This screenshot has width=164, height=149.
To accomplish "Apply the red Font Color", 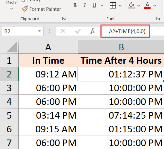I will [x=147, y=6].
